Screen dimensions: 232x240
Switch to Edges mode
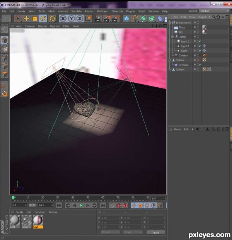click(5, 66)
